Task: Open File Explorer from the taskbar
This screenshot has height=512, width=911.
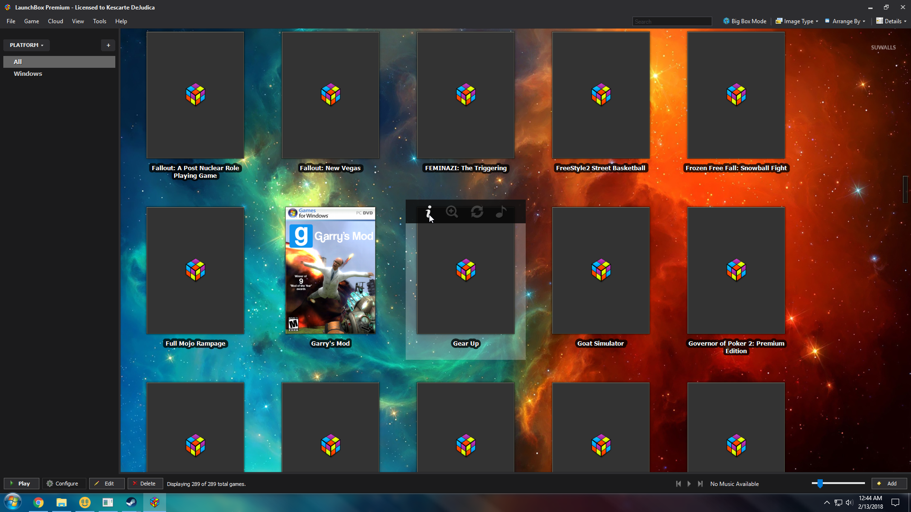Action: 62,502
